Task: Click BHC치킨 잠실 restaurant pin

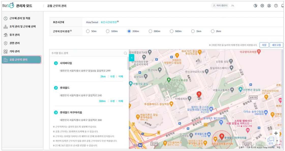Action: coord(200,52)
